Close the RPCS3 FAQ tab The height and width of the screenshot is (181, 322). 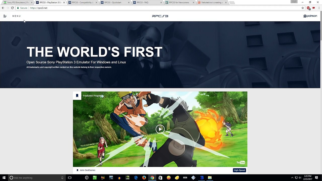click(161, 3)
